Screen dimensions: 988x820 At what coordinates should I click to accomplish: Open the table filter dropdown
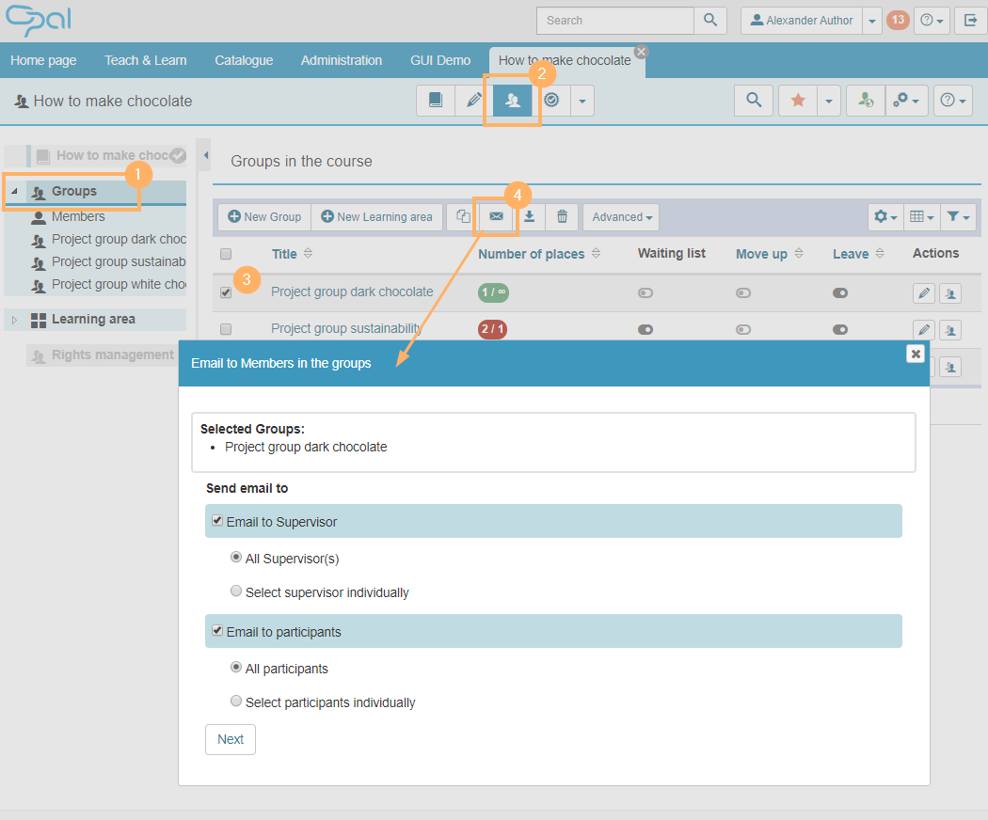[958, 217]
